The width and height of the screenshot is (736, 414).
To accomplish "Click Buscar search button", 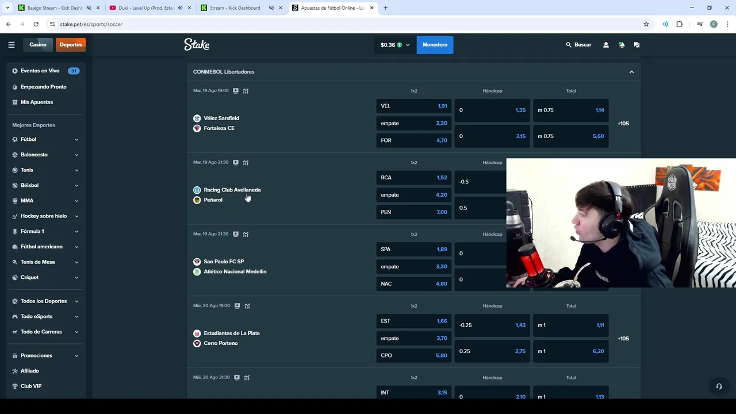I will pyautogui.click(x=578, y=45).
